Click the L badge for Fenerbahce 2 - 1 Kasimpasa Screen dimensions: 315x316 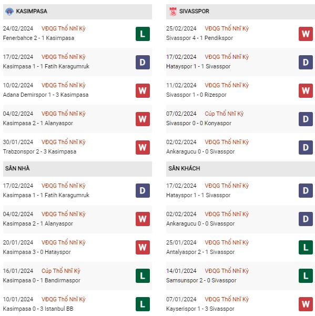(x=143, y=34)
